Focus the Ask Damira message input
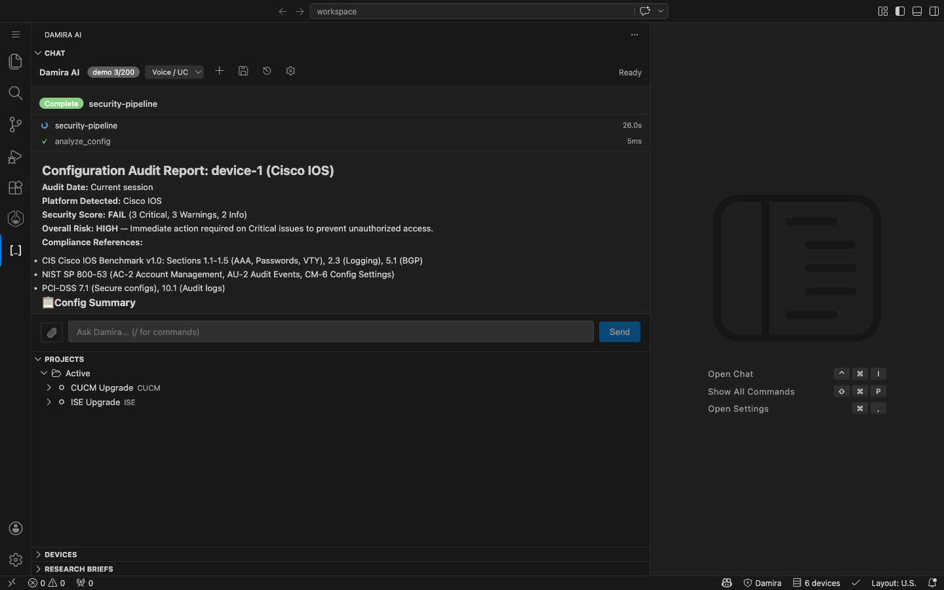This screenshot has height=590, width=944. [x=331, y=332]
